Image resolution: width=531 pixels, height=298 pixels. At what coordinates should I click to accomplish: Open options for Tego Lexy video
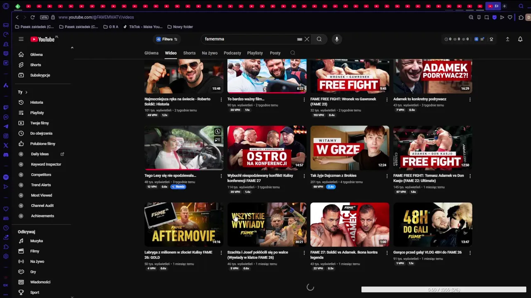221,176
